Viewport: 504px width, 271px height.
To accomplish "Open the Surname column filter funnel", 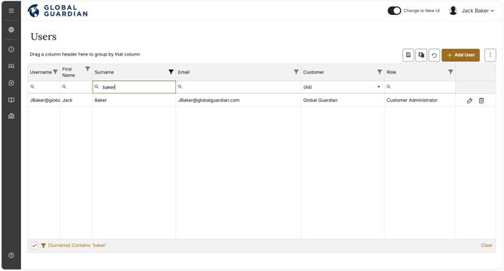I will [171, 72].
